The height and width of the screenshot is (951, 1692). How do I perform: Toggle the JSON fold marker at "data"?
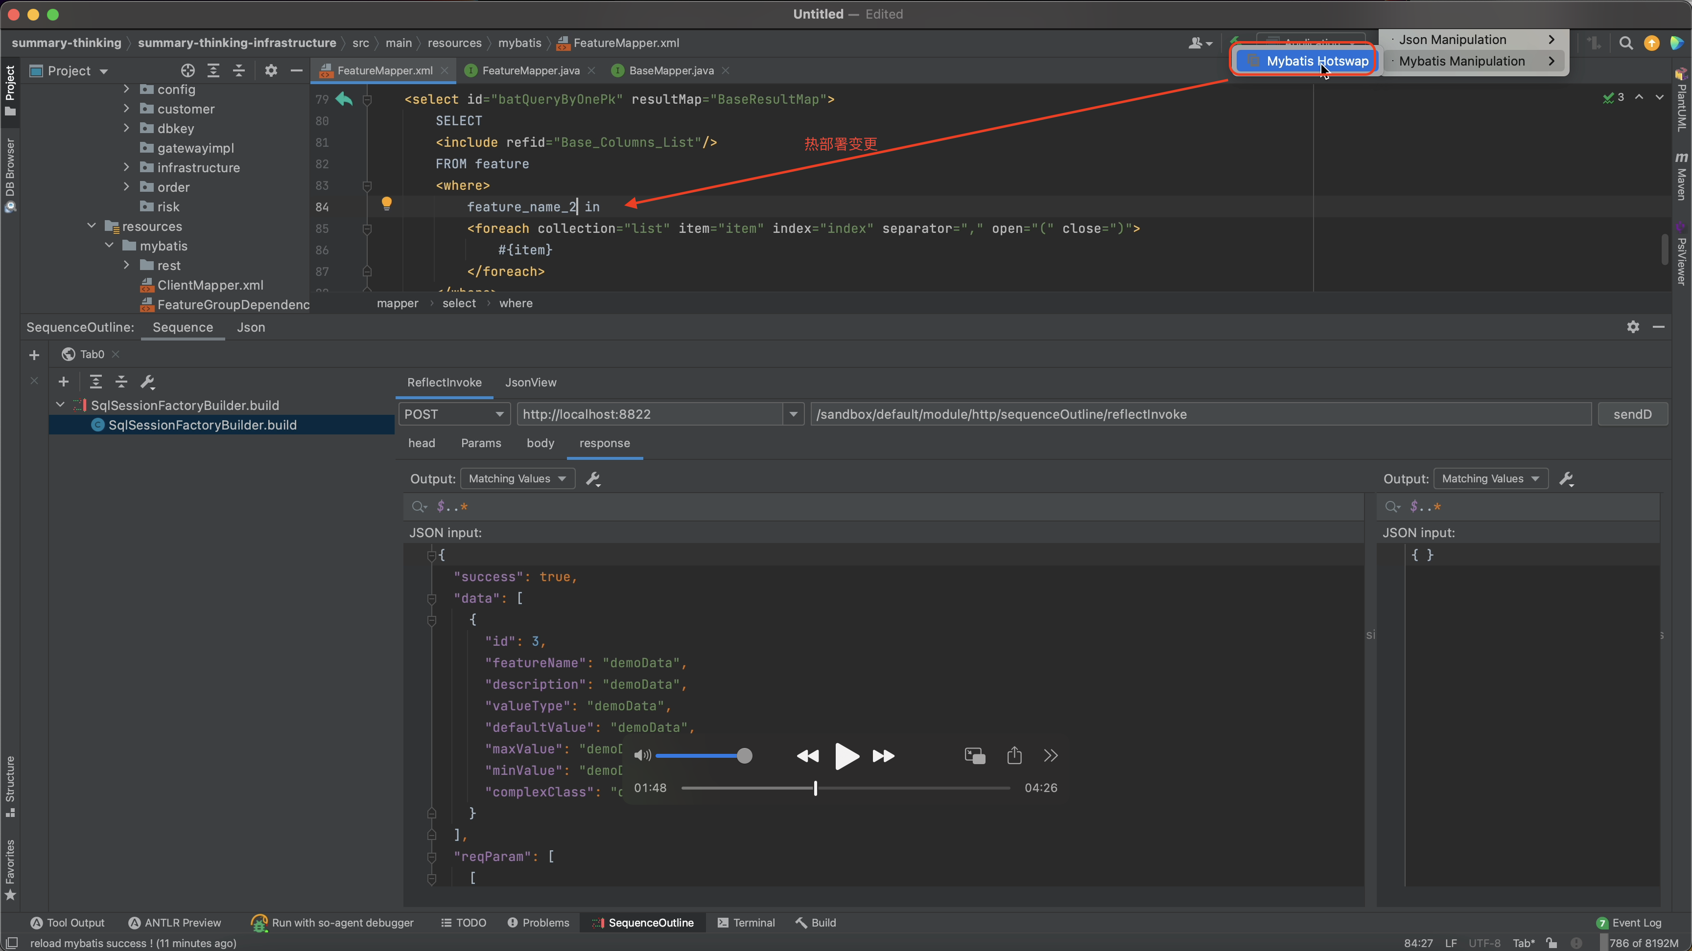[x=431, y=599]
